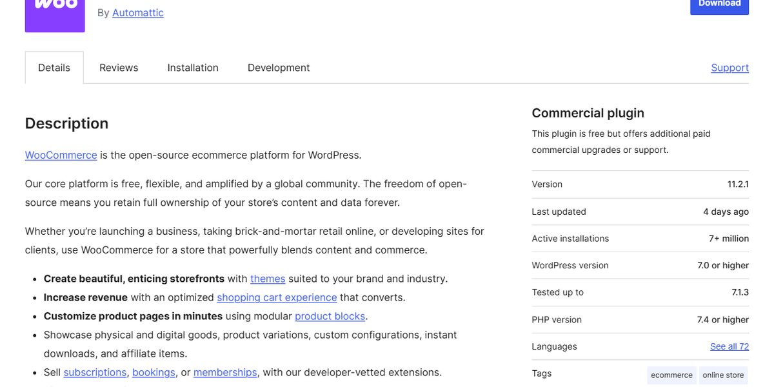The width and height of the screenshot is (774, 387).
Task: Click the 'Tested up to' label
Action: click(557, 292)
